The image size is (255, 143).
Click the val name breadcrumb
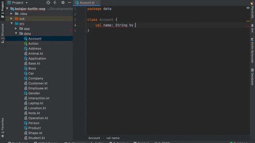pyautogui.click(x=113, y=138)
